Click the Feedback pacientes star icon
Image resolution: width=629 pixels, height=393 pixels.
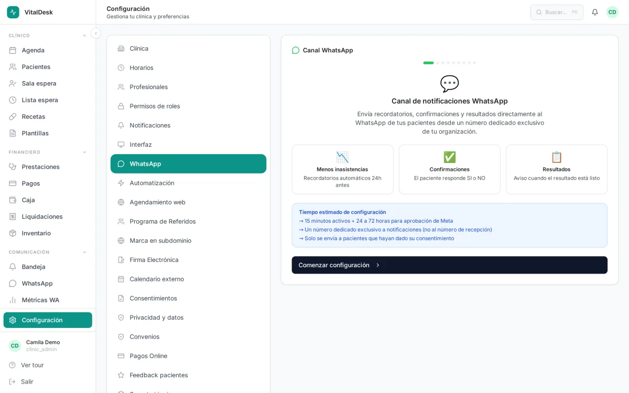coord(121,375)
